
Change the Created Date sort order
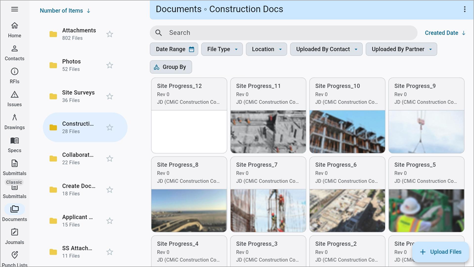pos(445,33)
